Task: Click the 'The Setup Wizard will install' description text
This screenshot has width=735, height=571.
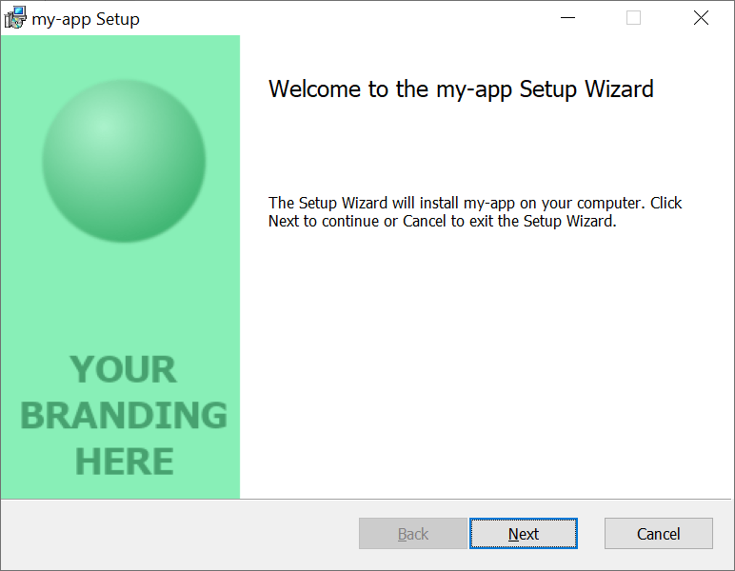Action: 475,211
